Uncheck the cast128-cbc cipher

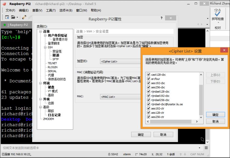[148, 75]
